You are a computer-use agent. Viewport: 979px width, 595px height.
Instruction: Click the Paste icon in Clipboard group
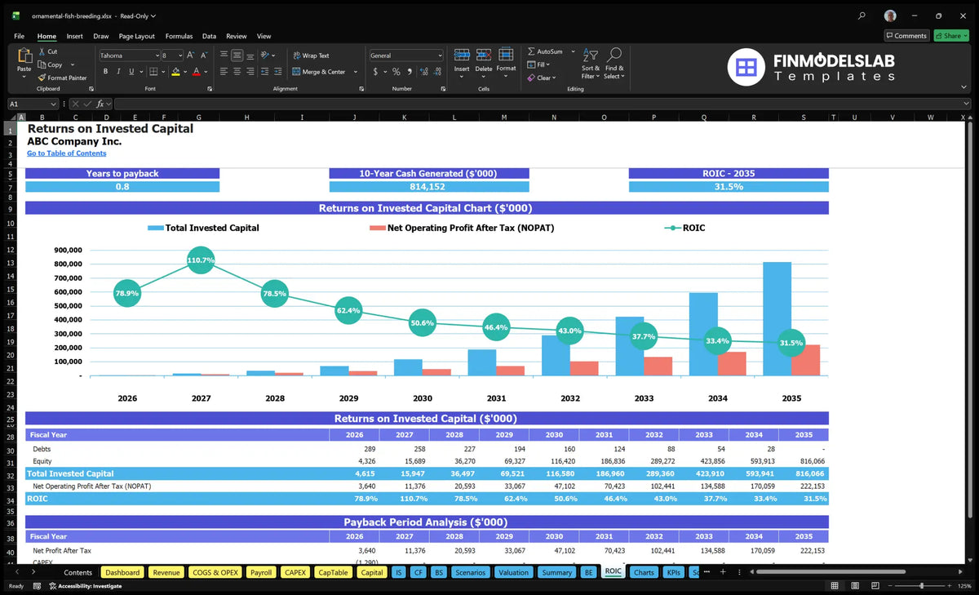pyautogui.click(x=24, y=56)
